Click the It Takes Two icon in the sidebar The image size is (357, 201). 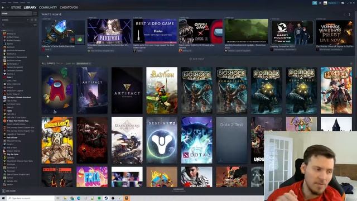click(x=4, y=121)
